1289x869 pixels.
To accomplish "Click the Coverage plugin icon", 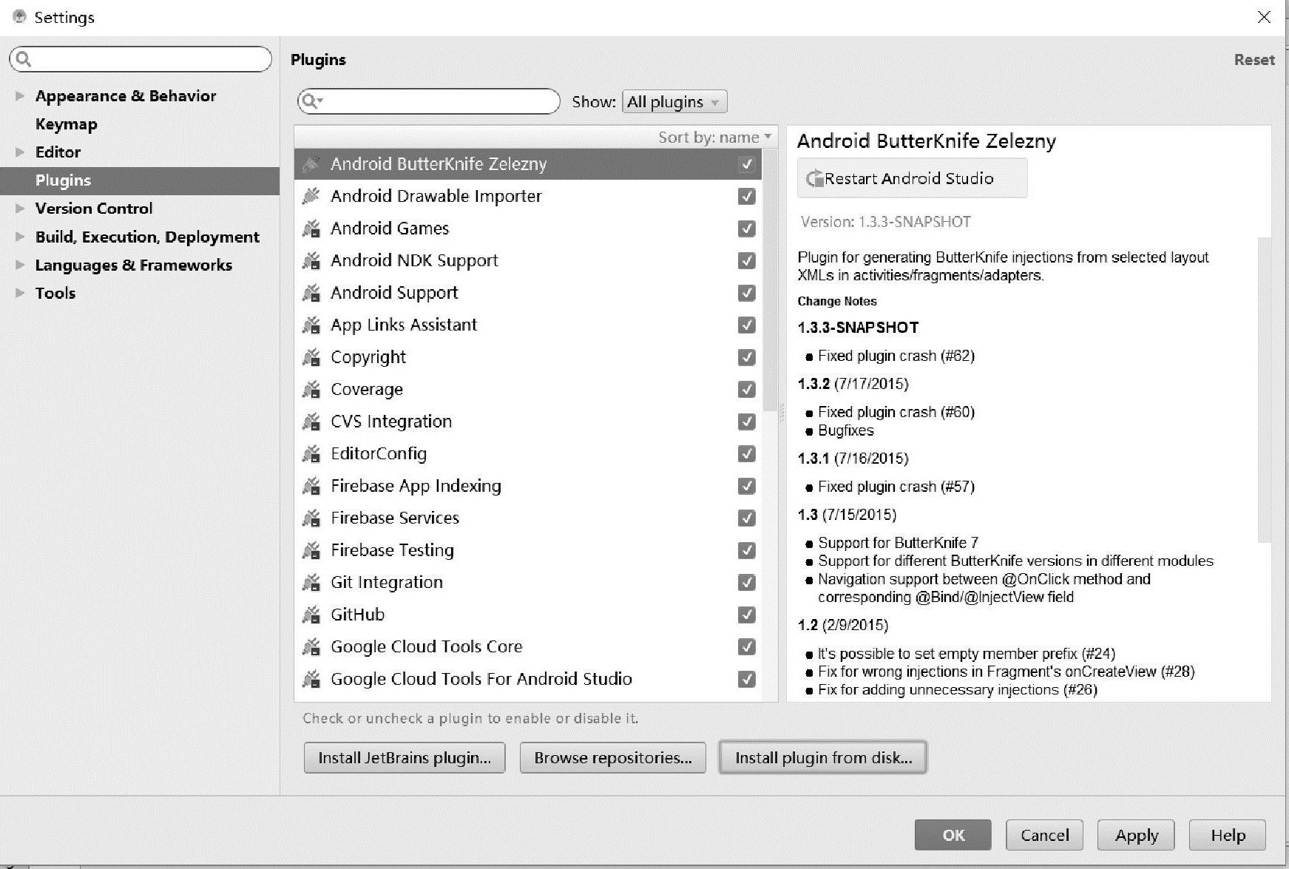I will point(311,389).
